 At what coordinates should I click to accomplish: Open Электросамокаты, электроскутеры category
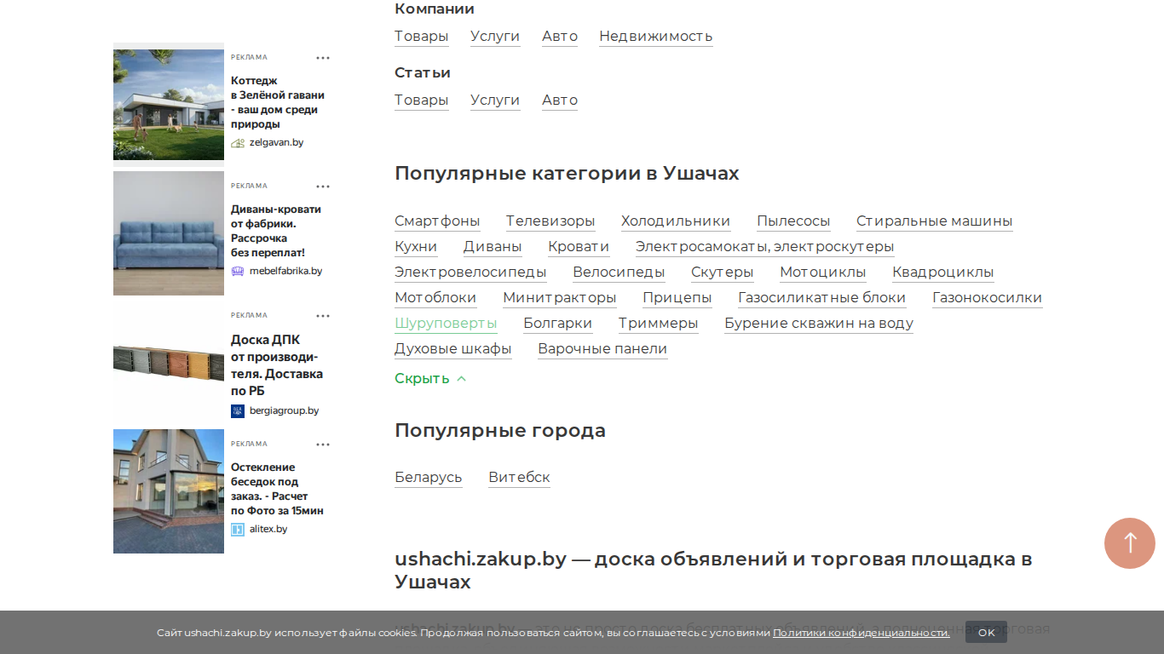[765, 247]
